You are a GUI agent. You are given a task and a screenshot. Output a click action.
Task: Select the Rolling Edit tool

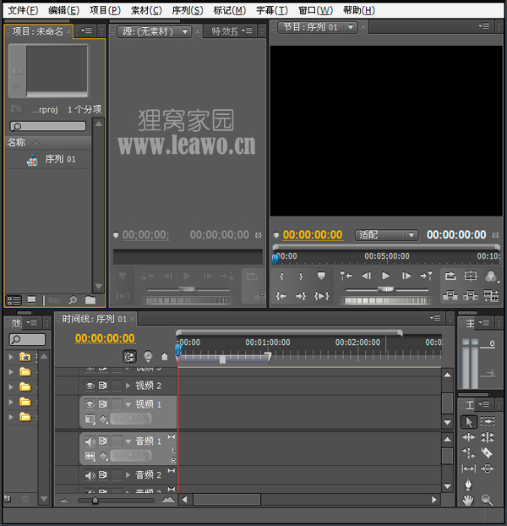tap(488, 437)
